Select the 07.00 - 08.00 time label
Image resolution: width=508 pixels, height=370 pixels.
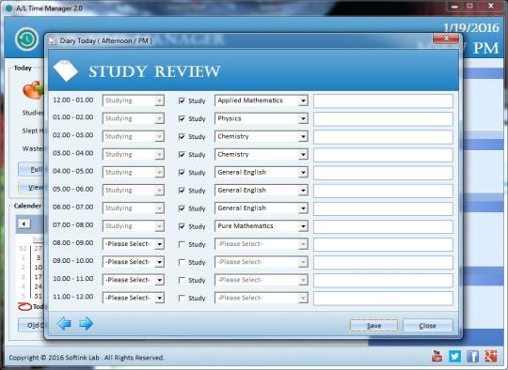click(x=72, y=224)
